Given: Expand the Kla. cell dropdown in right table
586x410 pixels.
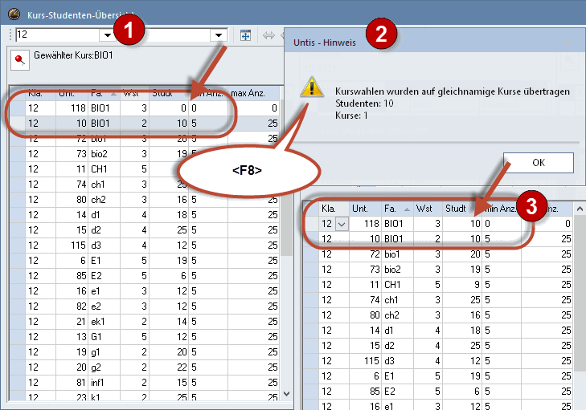Looking at the screenshot, I should tap(341, 224).
